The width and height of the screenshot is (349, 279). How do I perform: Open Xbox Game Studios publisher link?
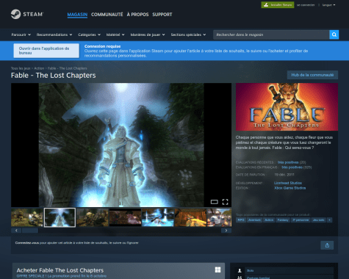[289, 188]
